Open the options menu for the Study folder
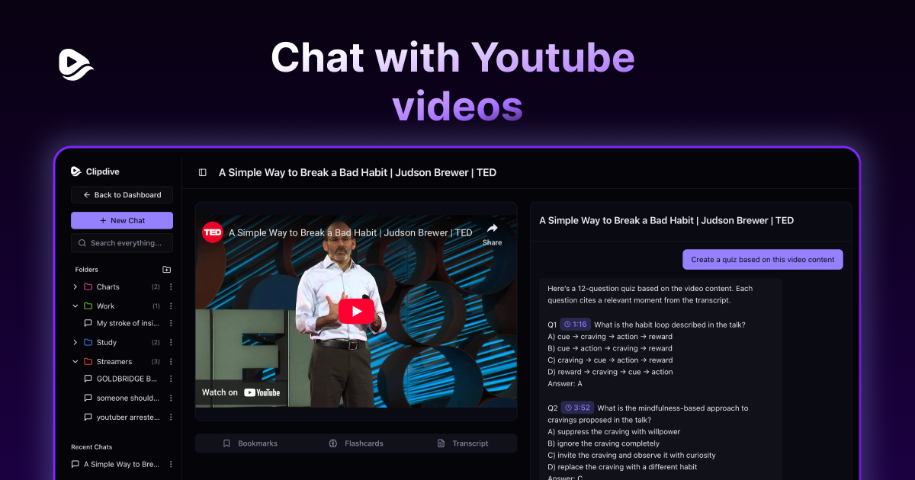 tap(171, 343)
